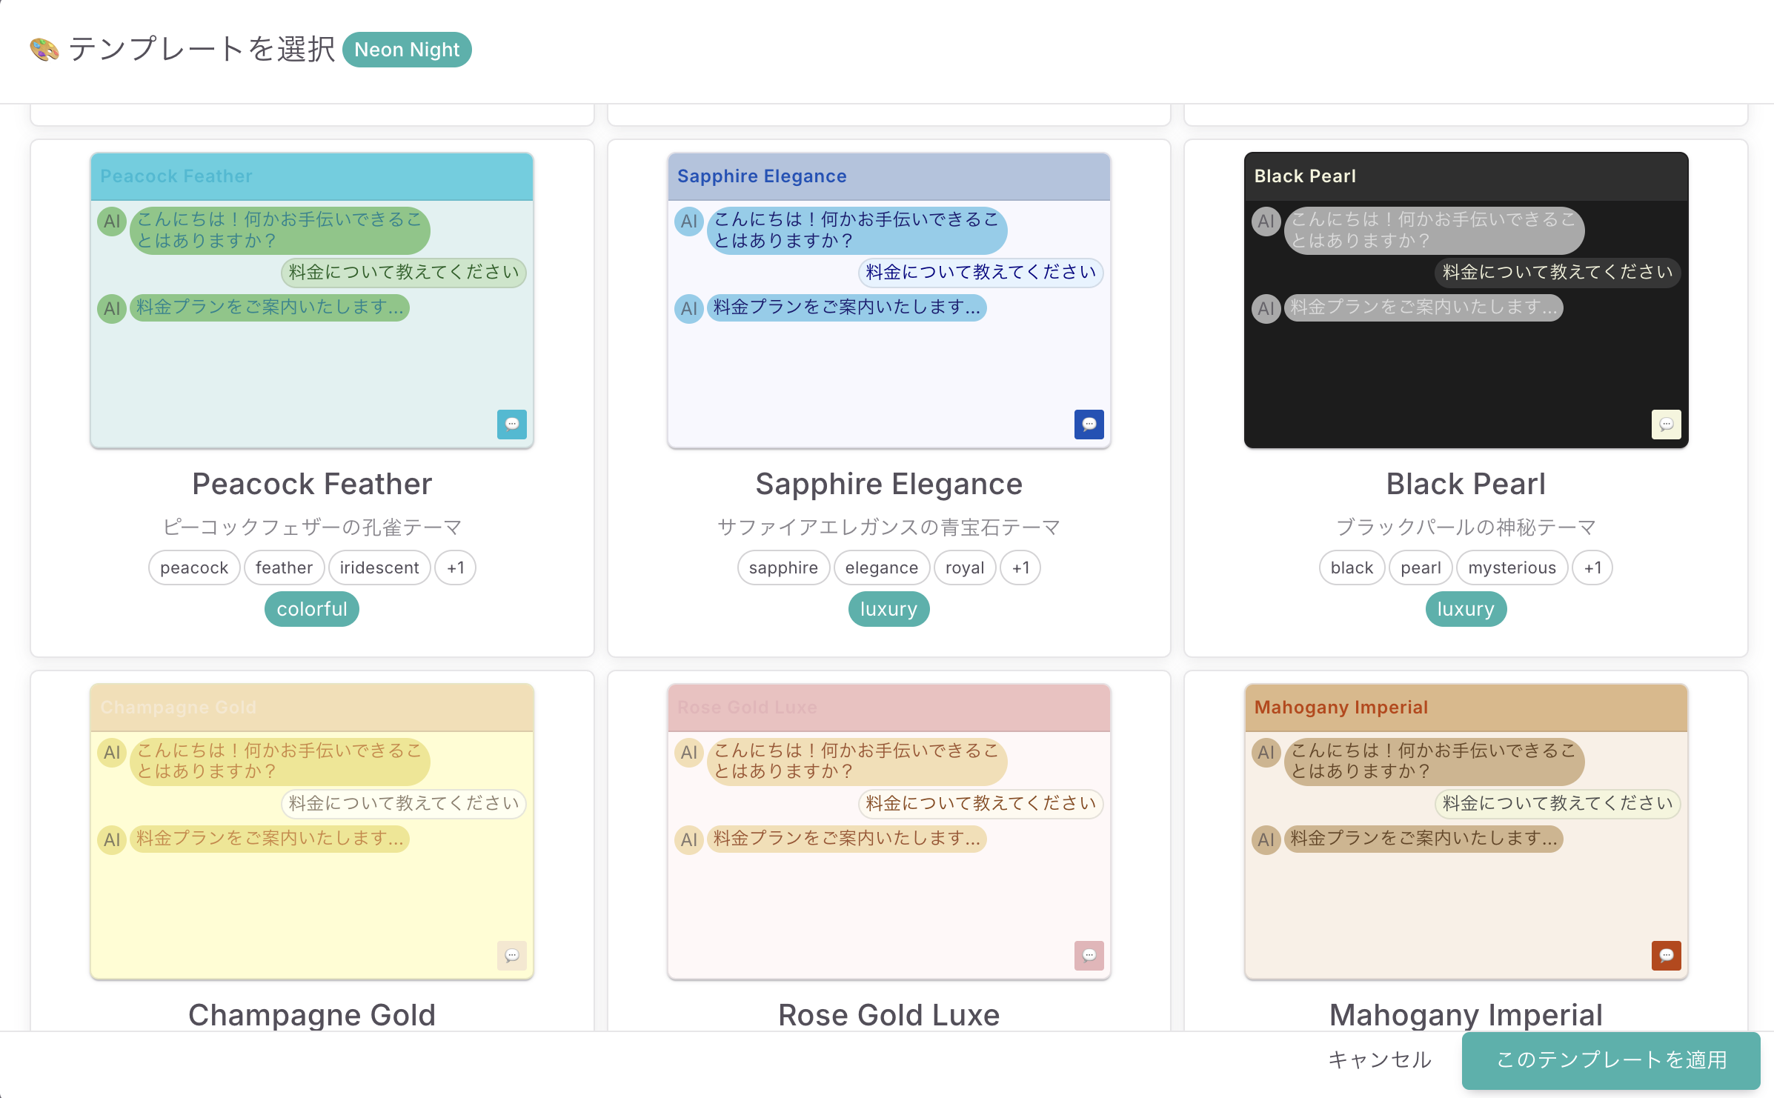
Task: Click first AI avatar in Rose Gold Luxe preview
Action: pyautogui.click(x=689, y=753)
